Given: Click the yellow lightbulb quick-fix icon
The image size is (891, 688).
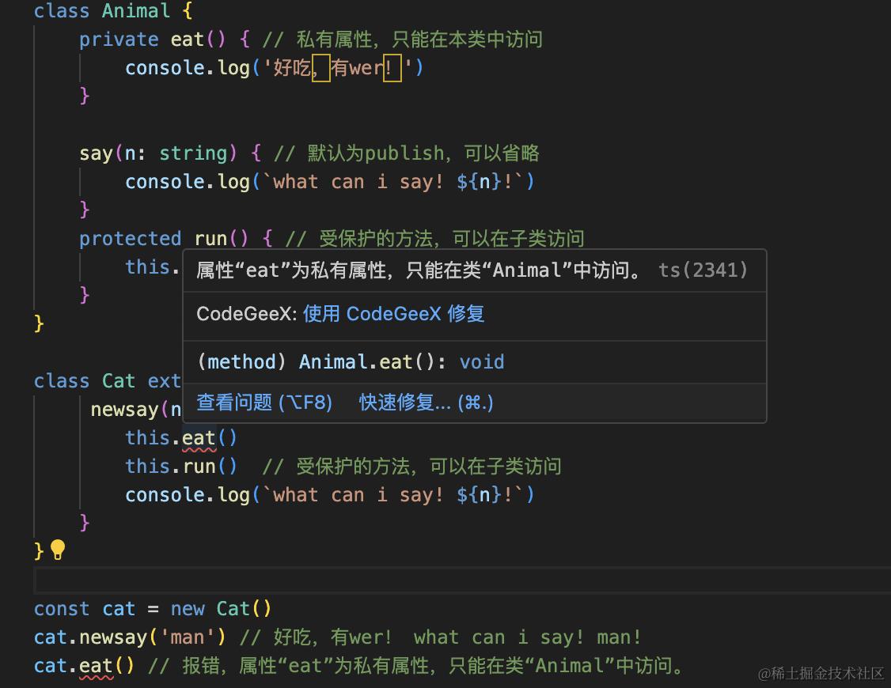Looking at the screenshot, I should tap(58, 550).
